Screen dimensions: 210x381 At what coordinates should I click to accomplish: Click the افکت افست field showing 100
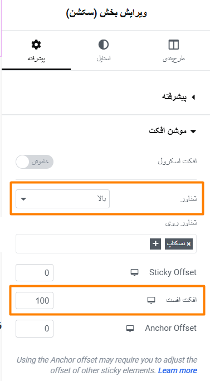pyautogui.click(x=35, y=301)
